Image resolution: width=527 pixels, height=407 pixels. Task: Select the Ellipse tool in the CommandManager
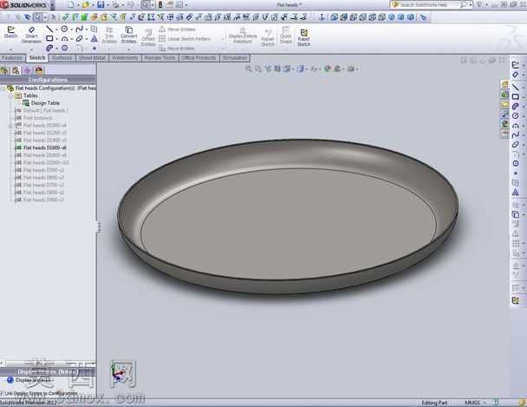pos(79,39)
